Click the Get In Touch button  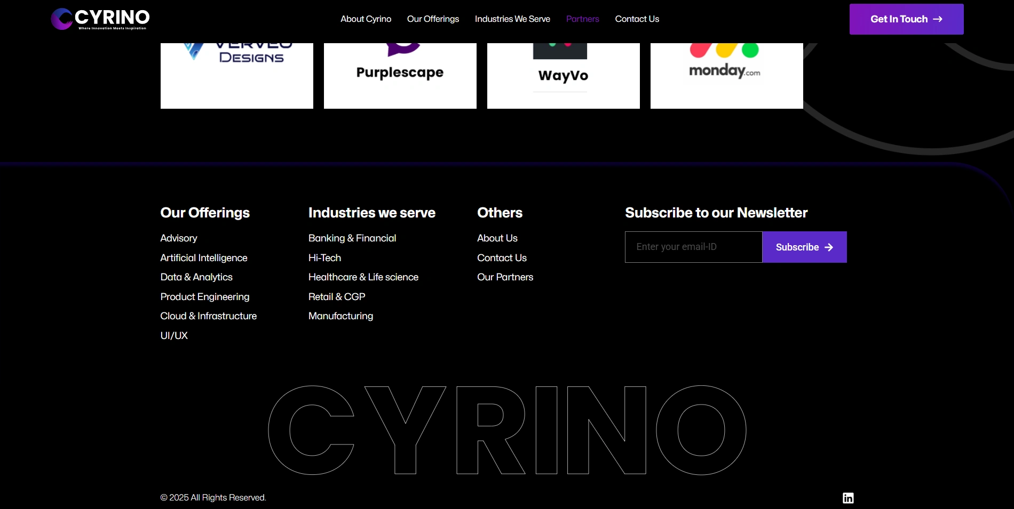pyautogui.click(x=907, y=19)
